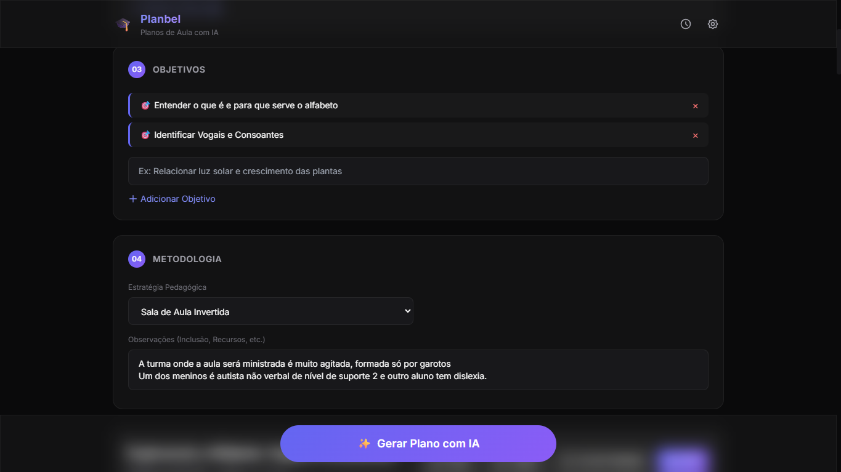Select the 'Identificar Vogais e Consoantes' objective text
The height and width of the screenshot is (472, 841).
(219, 135)
